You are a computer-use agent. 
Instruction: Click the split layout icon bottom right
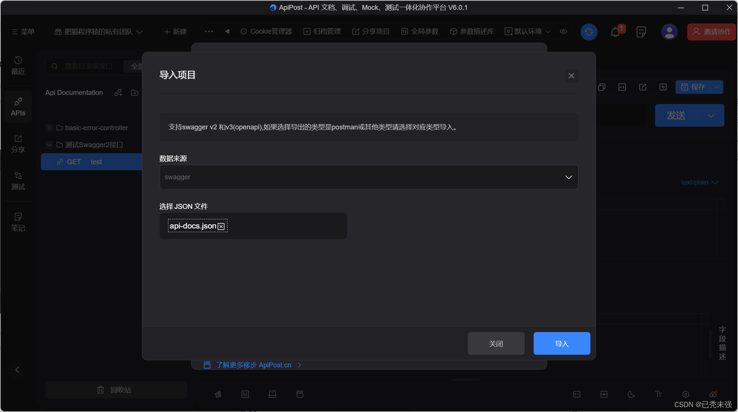point(604,394)
